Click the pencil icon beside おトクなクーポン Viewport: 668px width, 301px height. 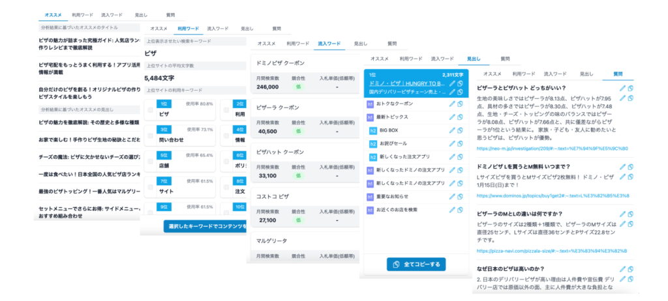pos(453,104)
